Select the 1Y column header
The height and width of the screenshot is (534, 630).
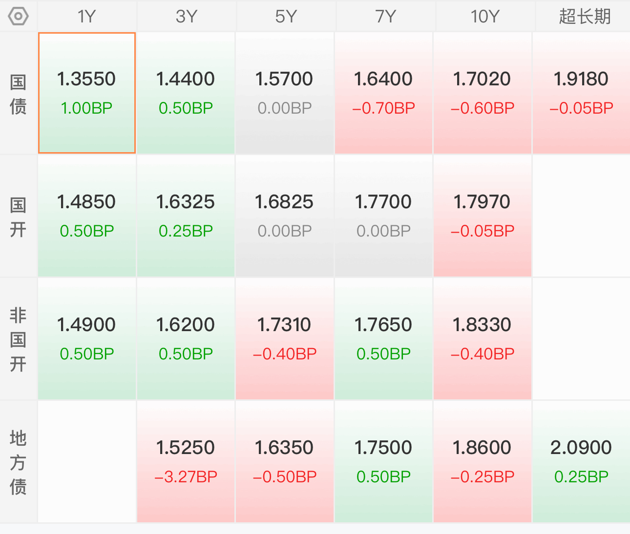[87, 17]
